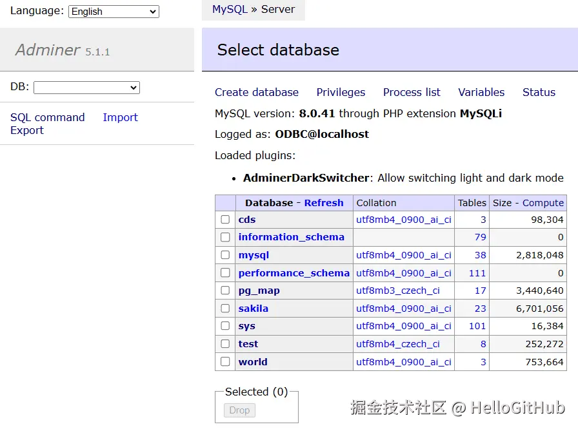Click tables count 17 for pg_map
Image resolution: width=578 pixels, height=429 pixels.
tap(480, 291)
